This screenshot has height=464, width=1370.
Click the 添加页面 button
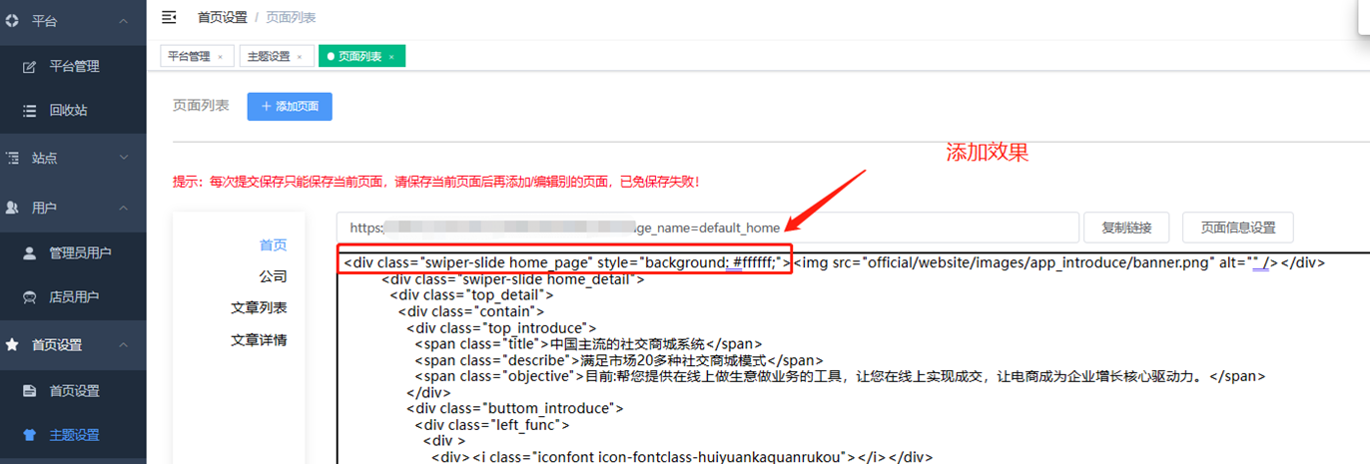point(290,106)
